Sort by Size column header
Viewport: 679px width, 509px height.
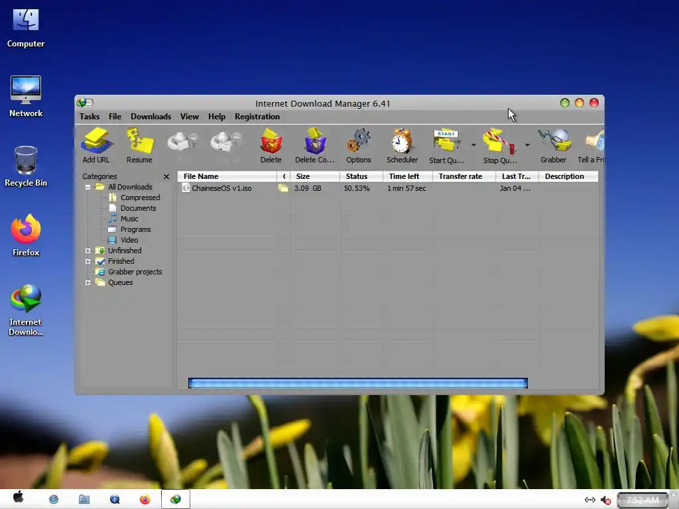[x=315, y=176]
